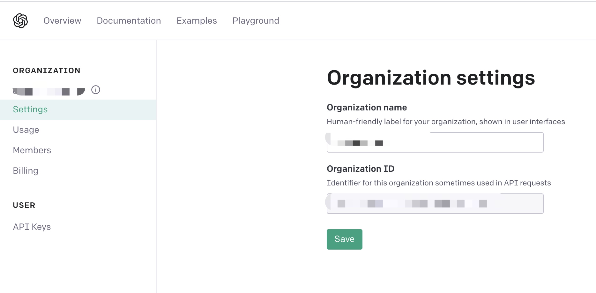
Task: Open the Overview page
Action: point(62,21)
